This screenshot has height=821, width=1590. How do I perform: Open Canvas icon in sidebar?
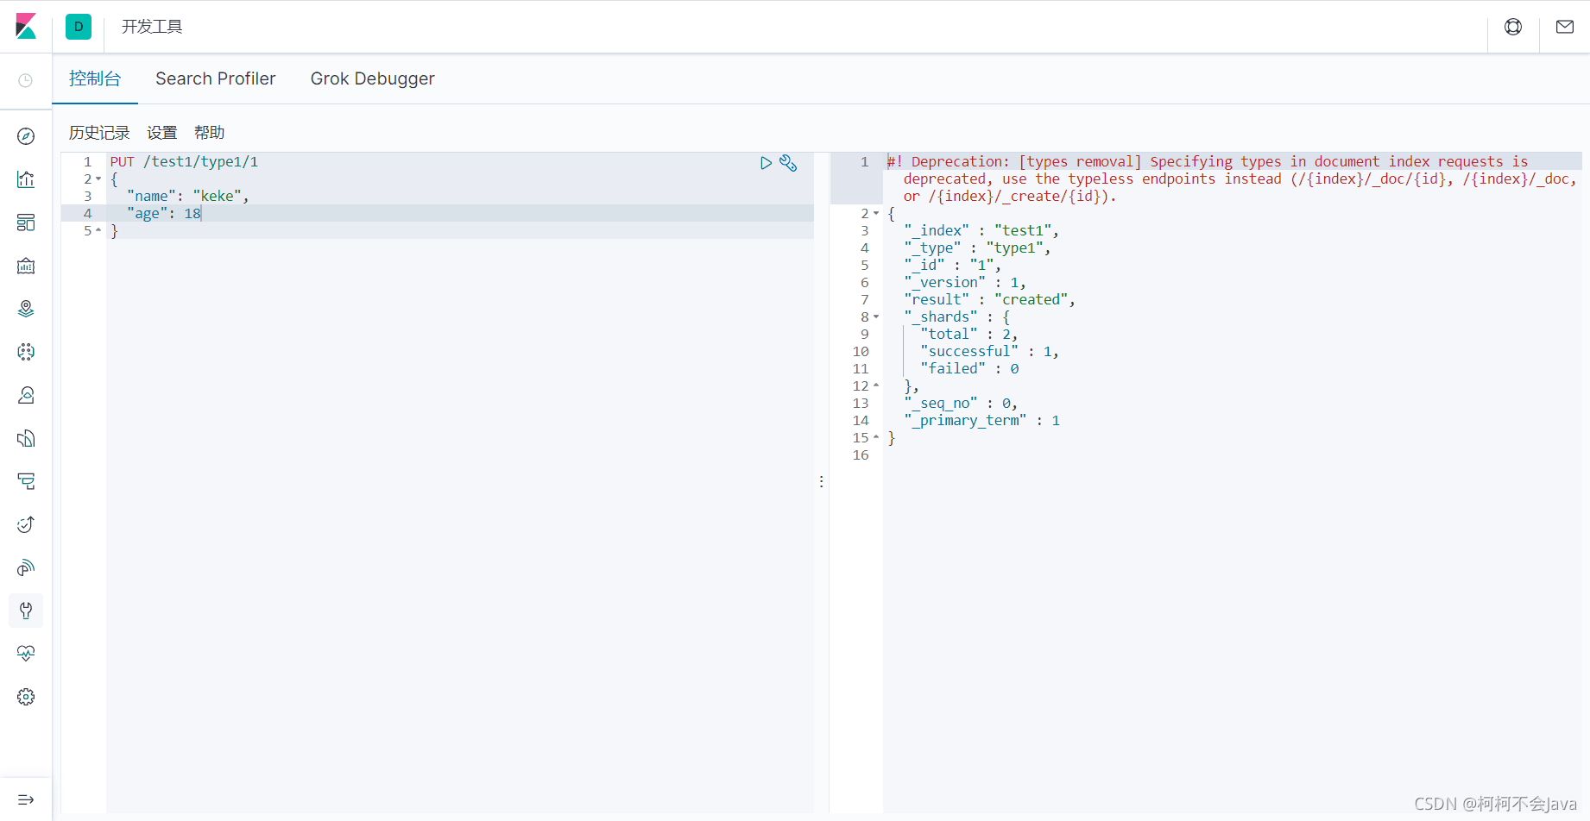click(26, 266)
